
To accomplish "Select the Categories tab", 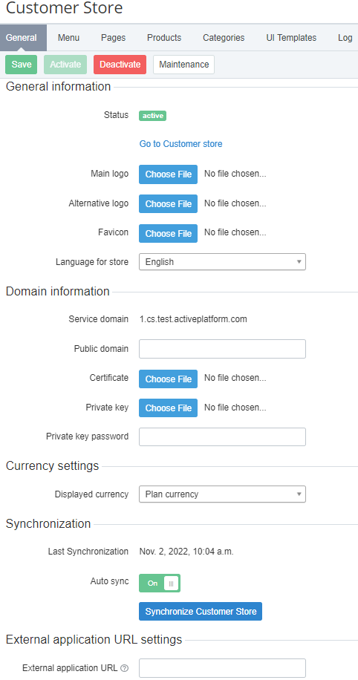I will 224,38.
